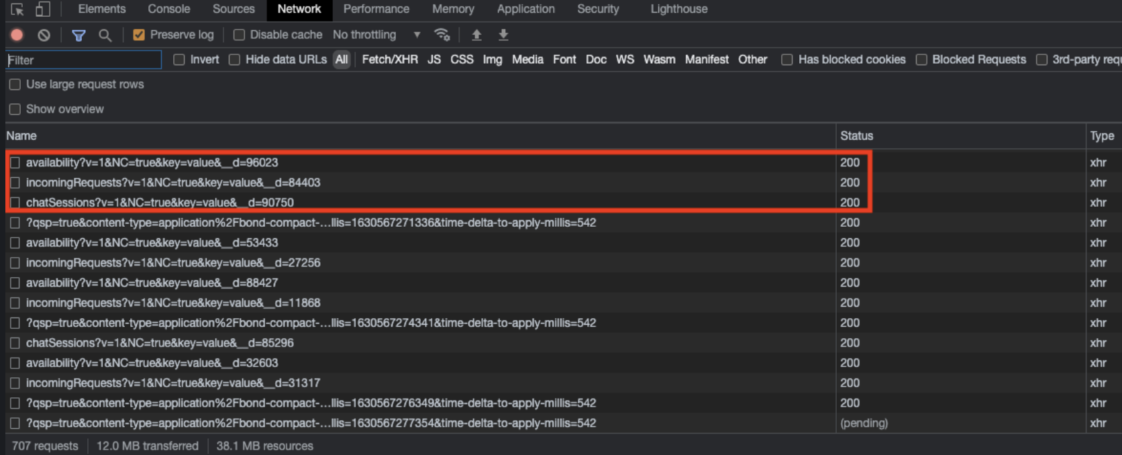Import HAR file upload icon
The width and height of the screenshot is (1122, 455).
[x=476, y=35]
